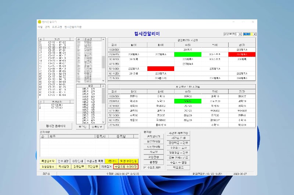294x195 pixels.
Task: Click the 인수대장 button
Action: (63, 161)
